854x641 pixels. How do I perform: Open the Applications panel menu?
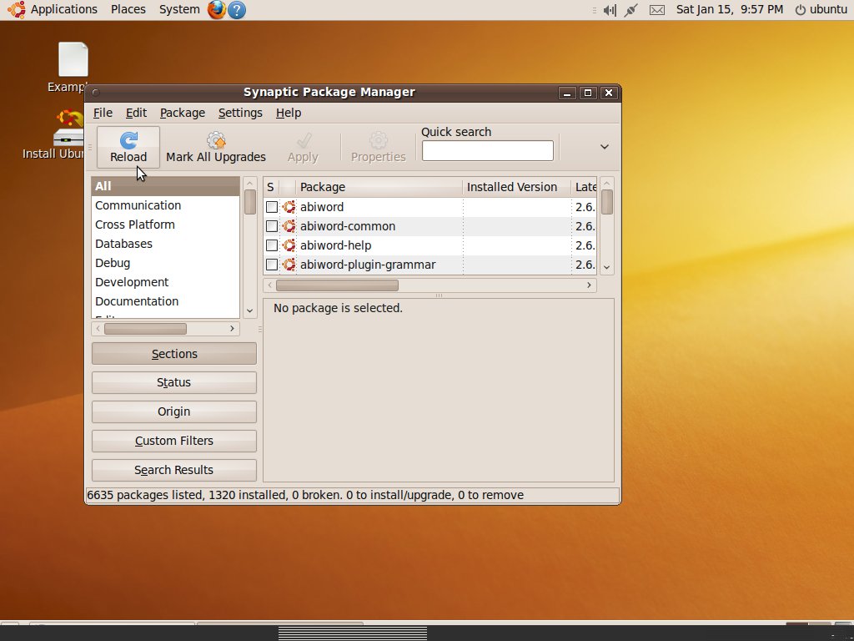pos(63,9)
